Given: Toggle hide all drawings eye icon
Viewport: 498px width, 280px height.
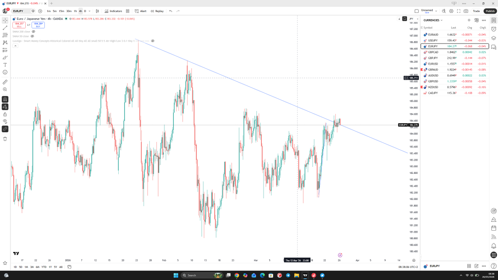Looking at the screenshot, I should pos(5,122).
